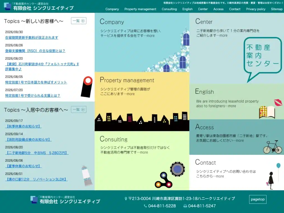This screenshot has width=284, height=213.
Task: Click シンクリエイティブへのお問い合わせは text in Contact panel
Action: 226,171
